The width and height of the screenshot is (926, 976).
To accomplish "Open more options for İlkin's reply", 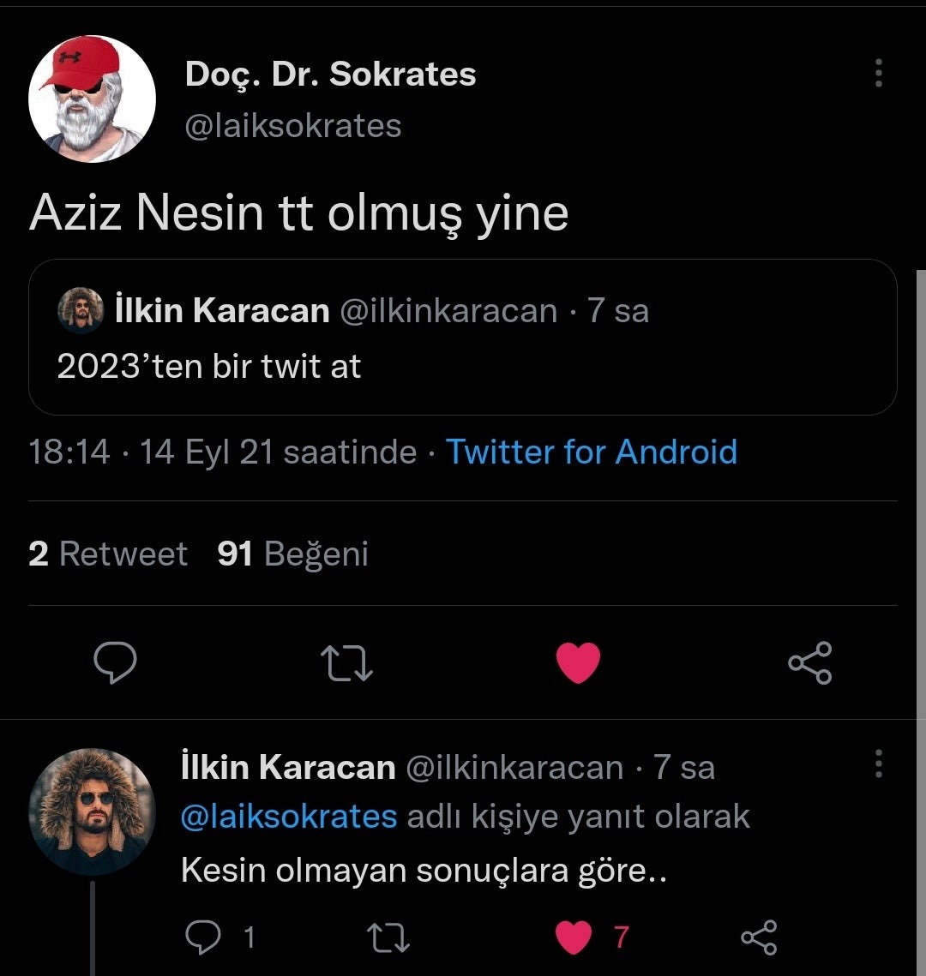I will tap(878, 763).
